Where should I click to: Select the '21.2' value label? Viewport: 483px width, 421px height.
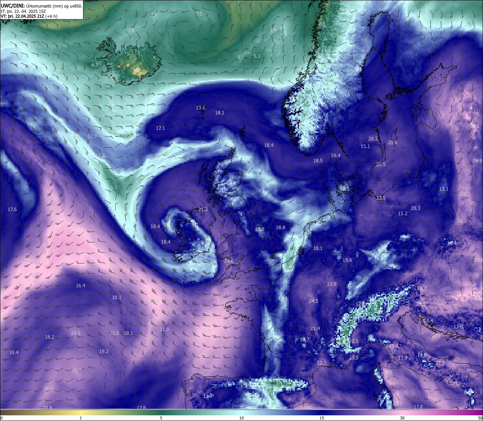point(203,210)
